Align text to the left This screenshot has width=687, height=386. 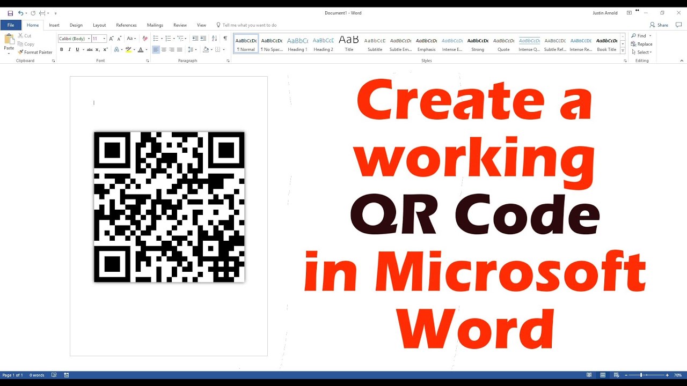(156, 49)
